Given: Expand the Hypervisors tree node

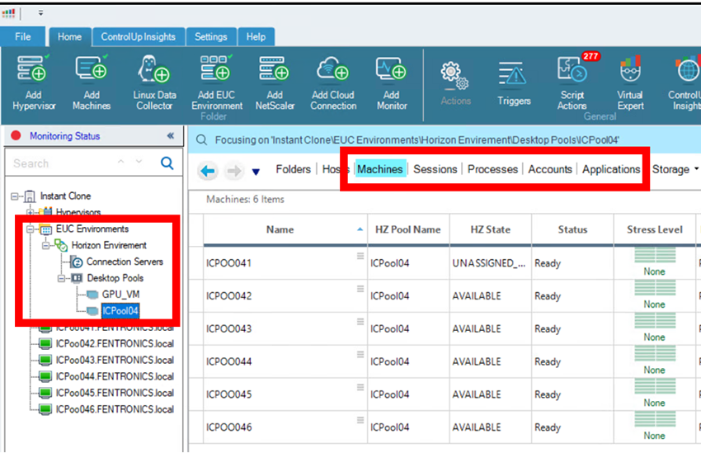Looking at the screenshot, I should click(x=30, y=211).
